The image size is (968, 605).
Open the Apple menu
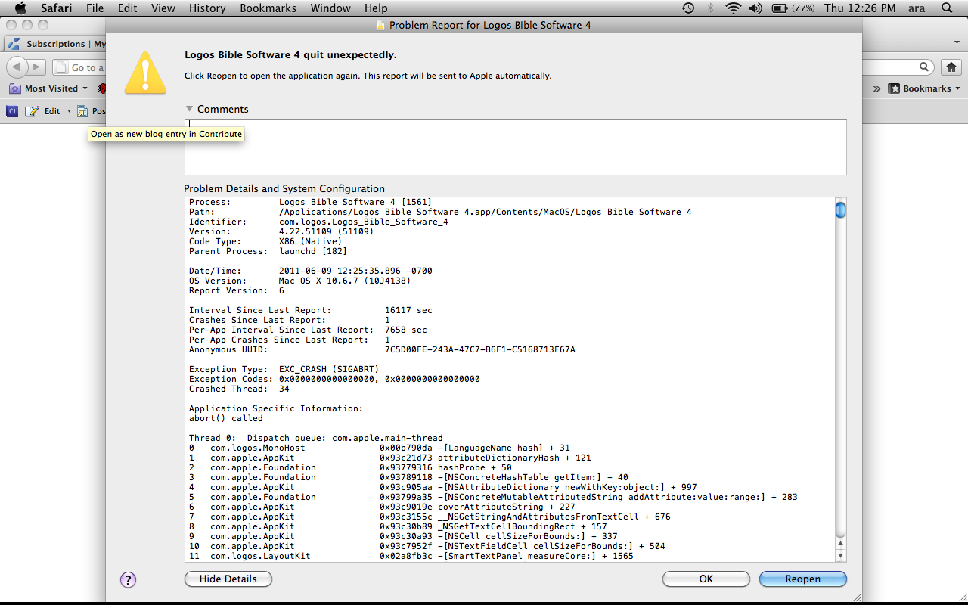tap(20, 8)
